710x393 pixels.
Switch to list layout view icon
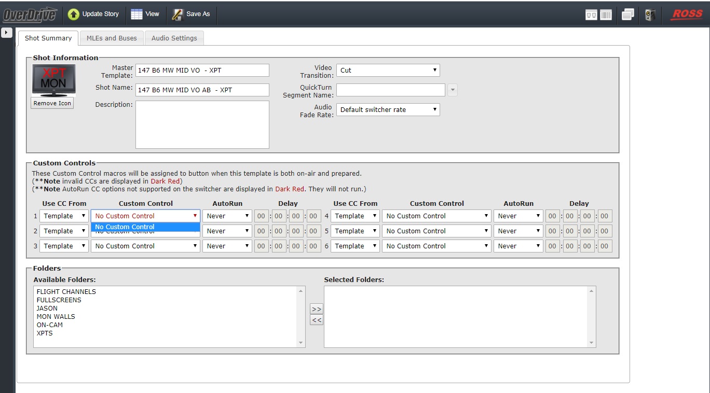coord(606,15)
